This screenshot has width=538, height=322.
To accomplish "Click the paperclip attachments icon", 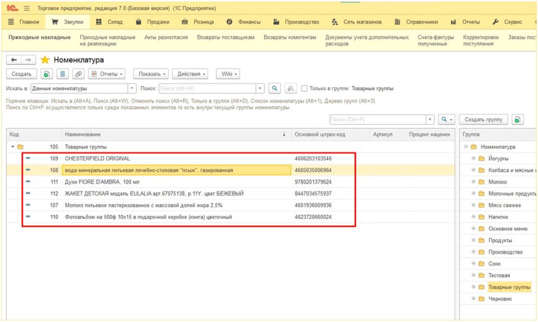I will 78,74.
